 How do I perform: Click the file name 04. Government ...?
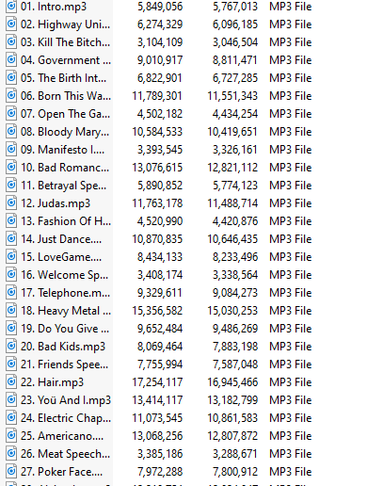[66, 60]
